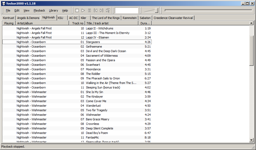Select Lappi IV - Etiainen track
This screenshot has height=150, width=256.
pyautogui.click(x=77, y=37)
